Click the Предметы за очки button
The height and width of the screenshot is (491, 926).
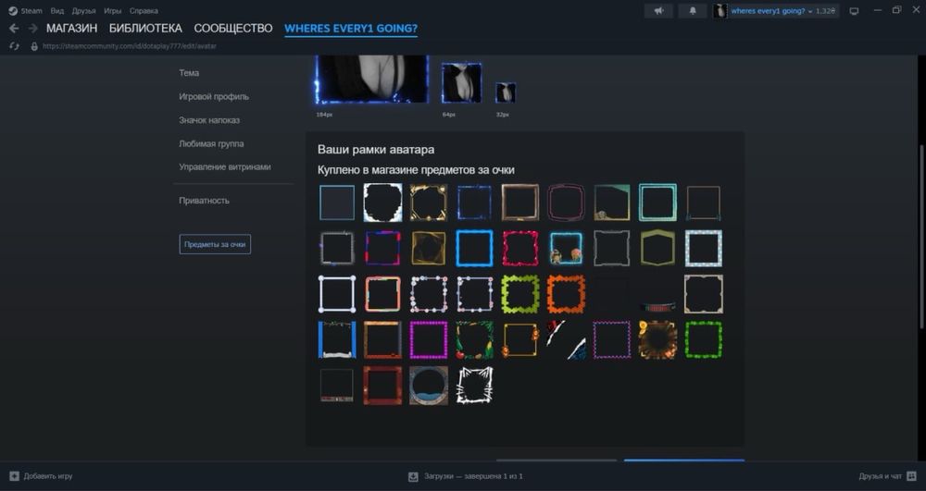pos(215,244)
